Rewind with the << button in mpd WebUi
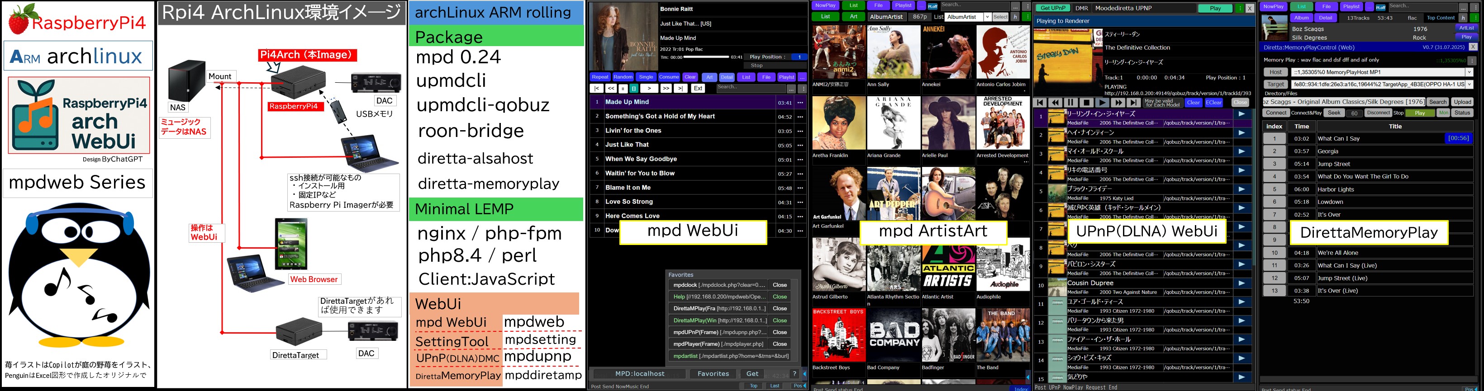The height and width of the screenshot is (391, 1484). (611, 89)
